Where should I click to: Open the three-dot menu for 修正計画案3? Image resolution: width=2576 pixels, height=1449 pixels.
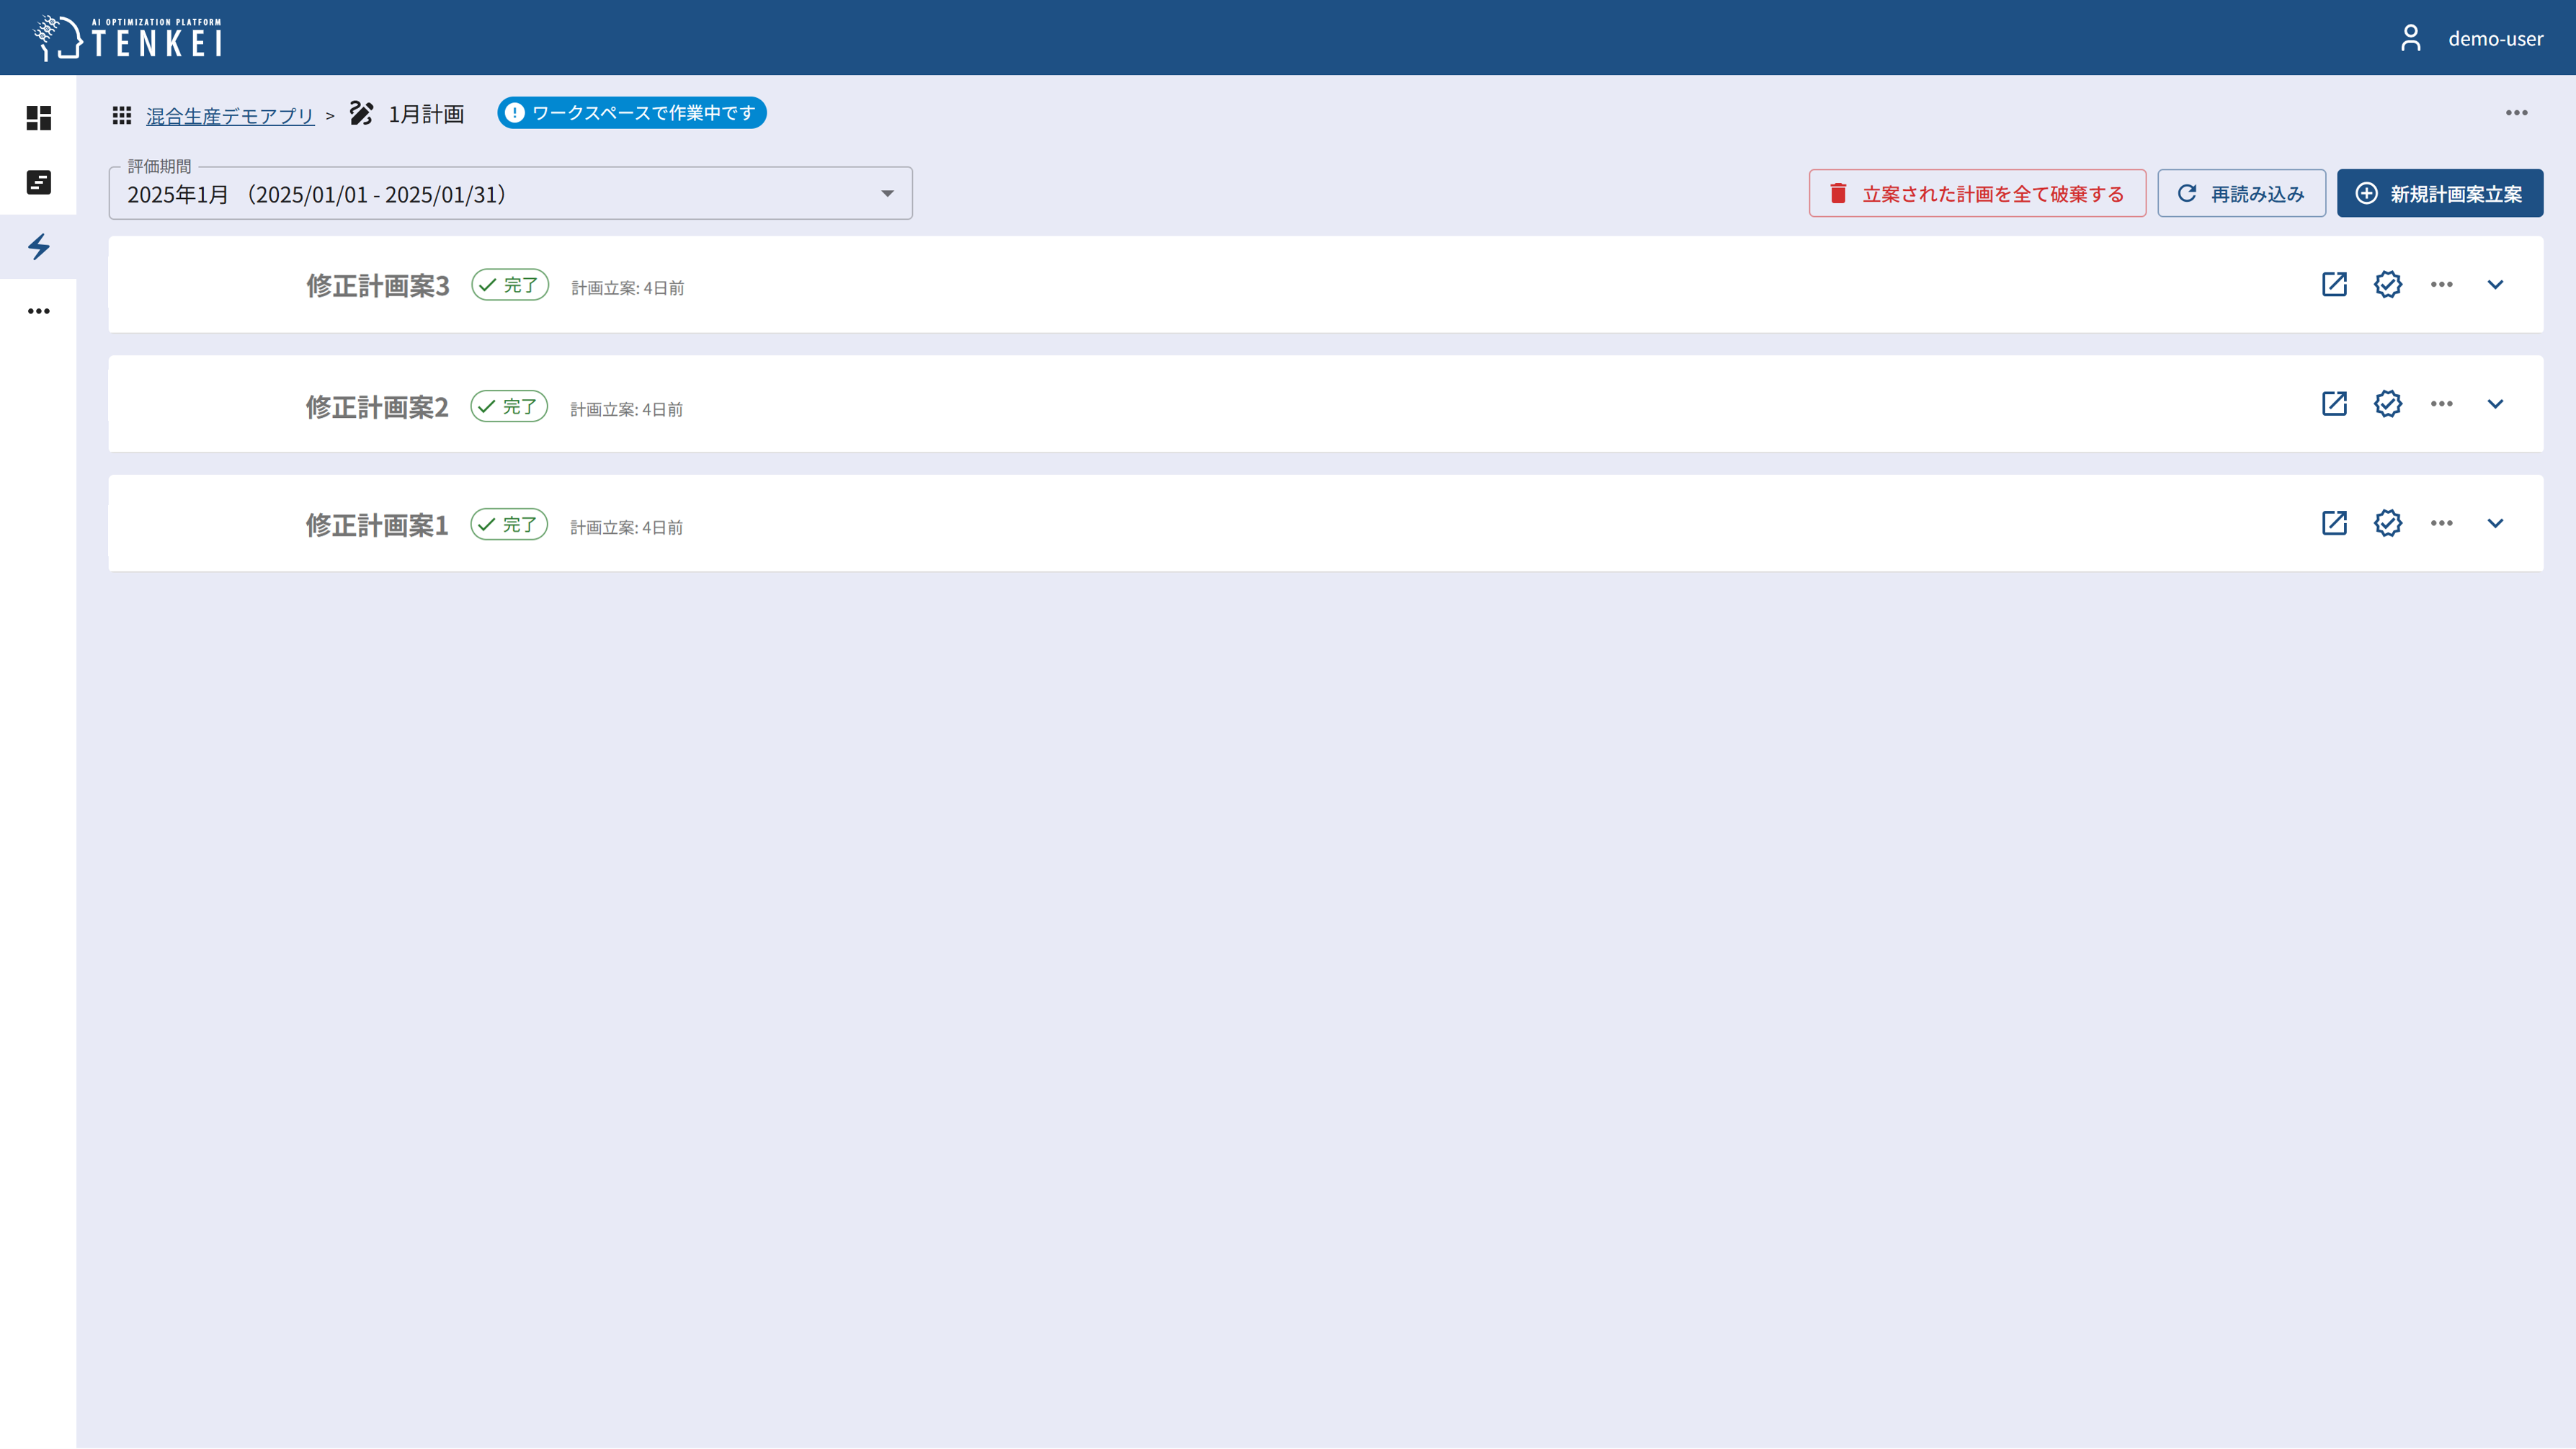2441,284
